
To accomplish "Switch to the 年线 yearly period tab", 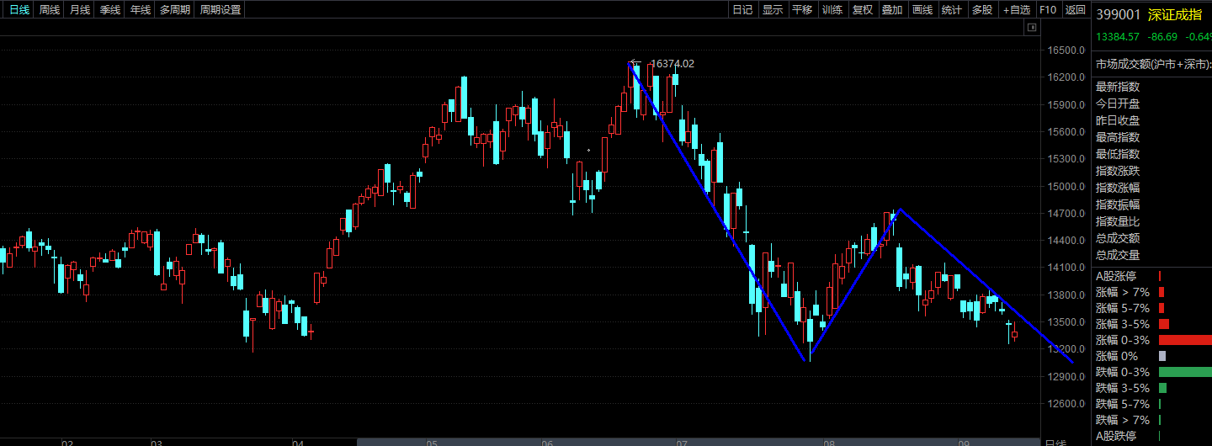I will pyautogui.click(x=141, y=10).
